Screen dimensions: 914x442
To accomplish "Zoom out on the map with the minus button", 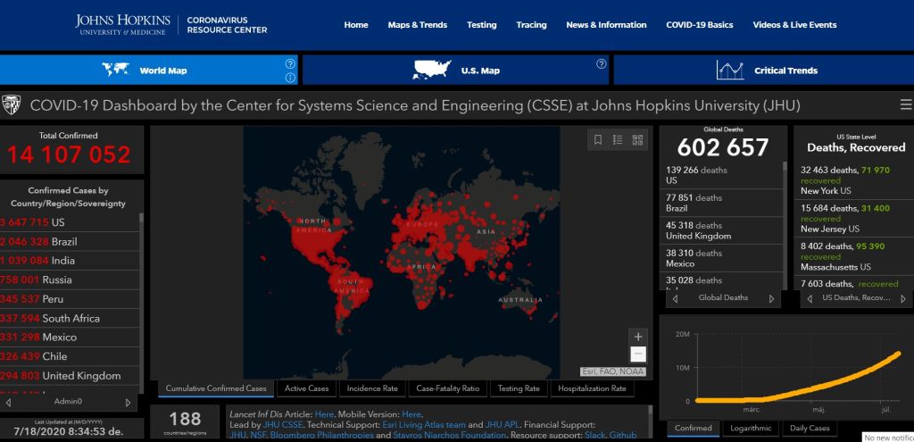I will 638,354.
